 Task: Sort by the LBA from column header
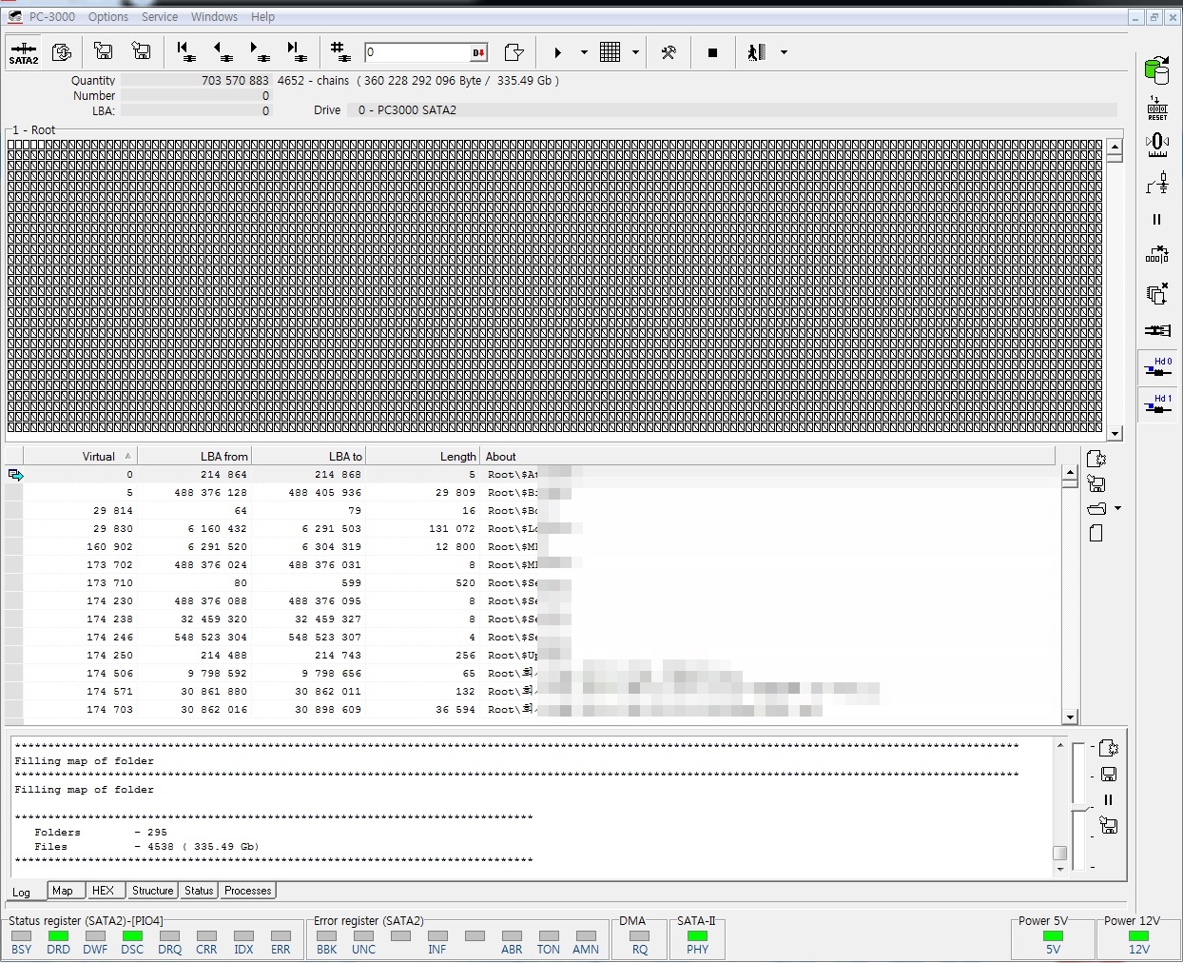pyautogui.click(x=194, y=456)
